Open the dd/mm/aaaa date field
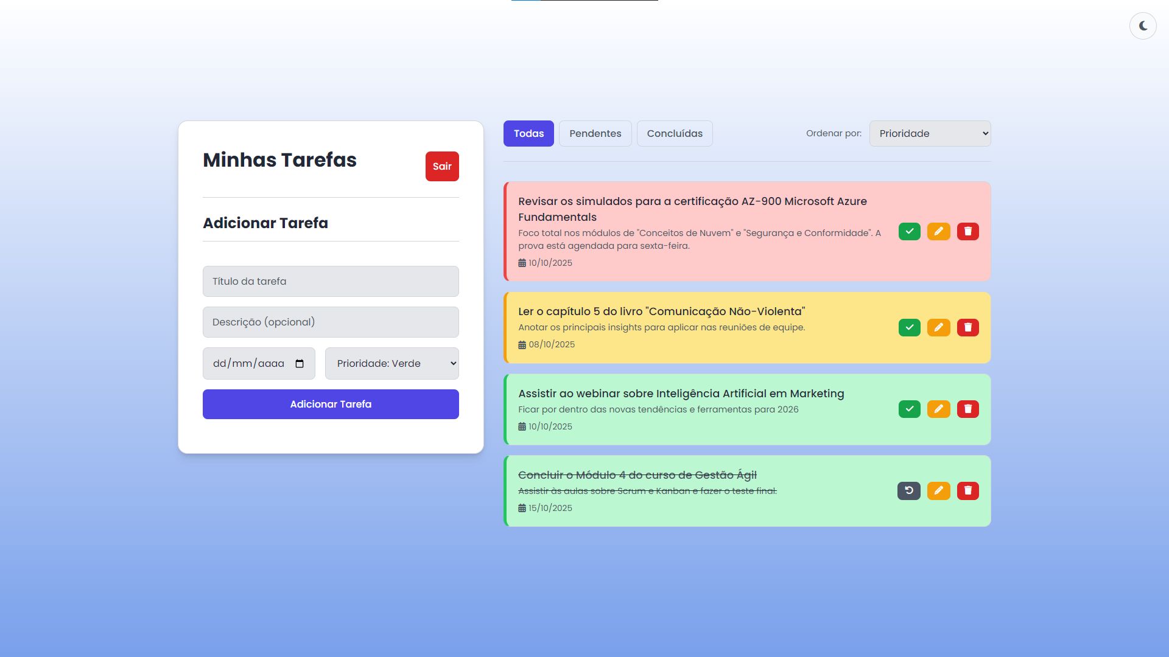This screenshot has width=1169, height=657. (x=250, y=363)
